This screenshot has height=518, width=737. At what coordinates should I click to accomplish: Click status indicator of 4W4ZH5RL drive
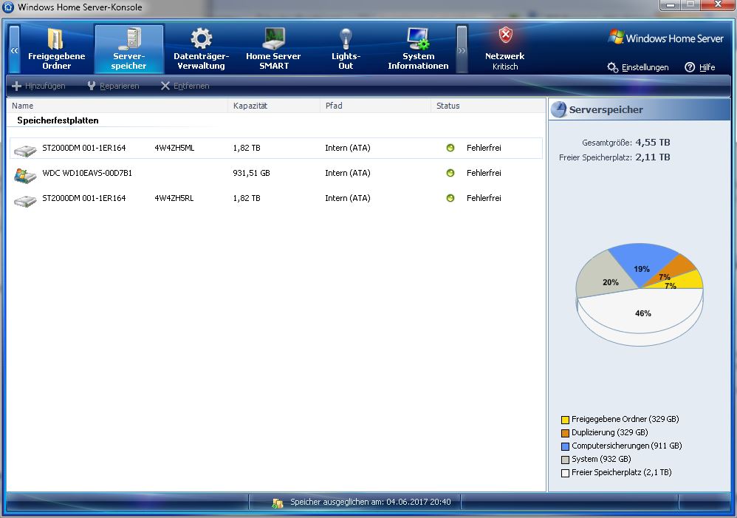pos(450,198)
